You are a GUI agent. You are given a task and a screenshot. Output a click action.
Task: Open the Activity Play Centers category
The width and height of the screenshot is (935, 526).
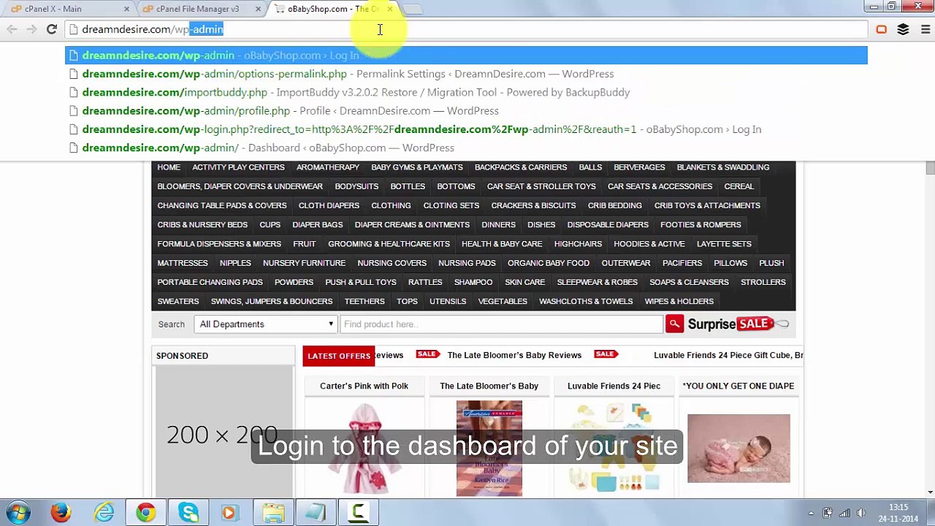click(238, 167)
